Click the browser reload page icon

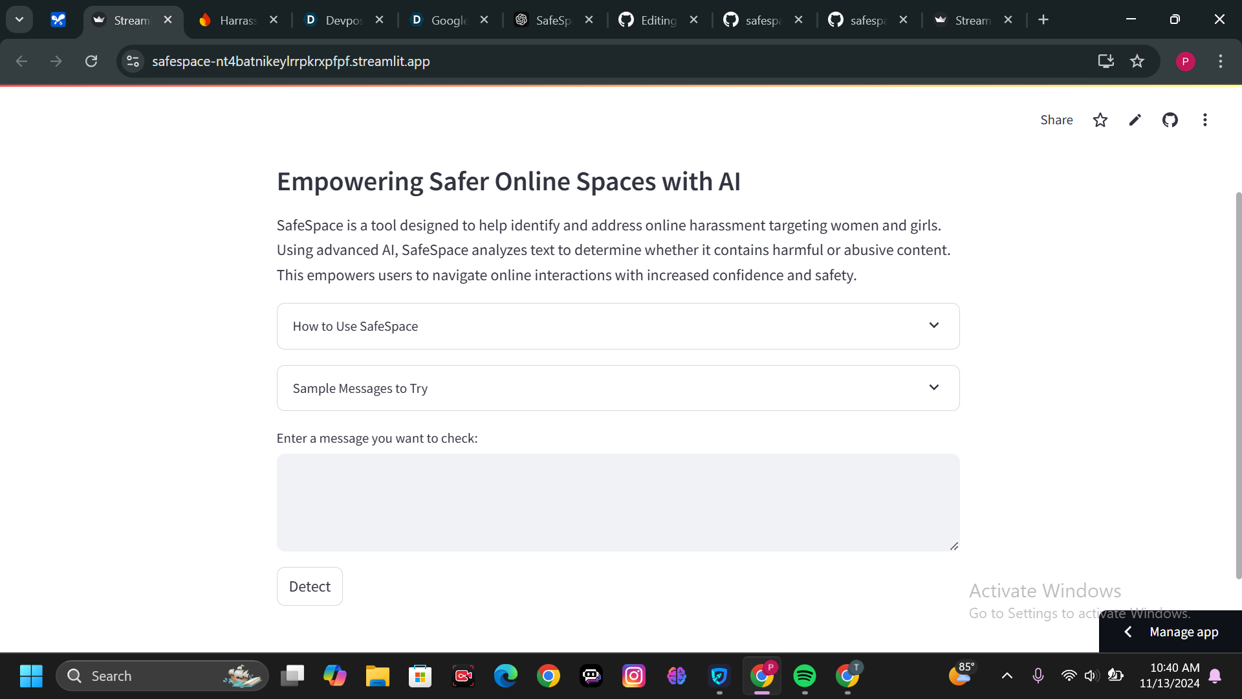[91, 61]
